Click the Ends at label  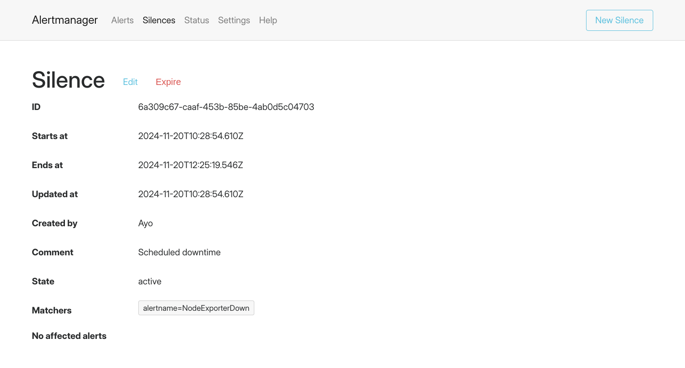click(47, 165)
